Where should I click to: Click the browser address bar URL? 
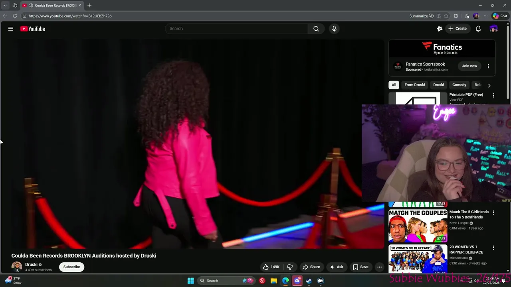tap(70, 16)
